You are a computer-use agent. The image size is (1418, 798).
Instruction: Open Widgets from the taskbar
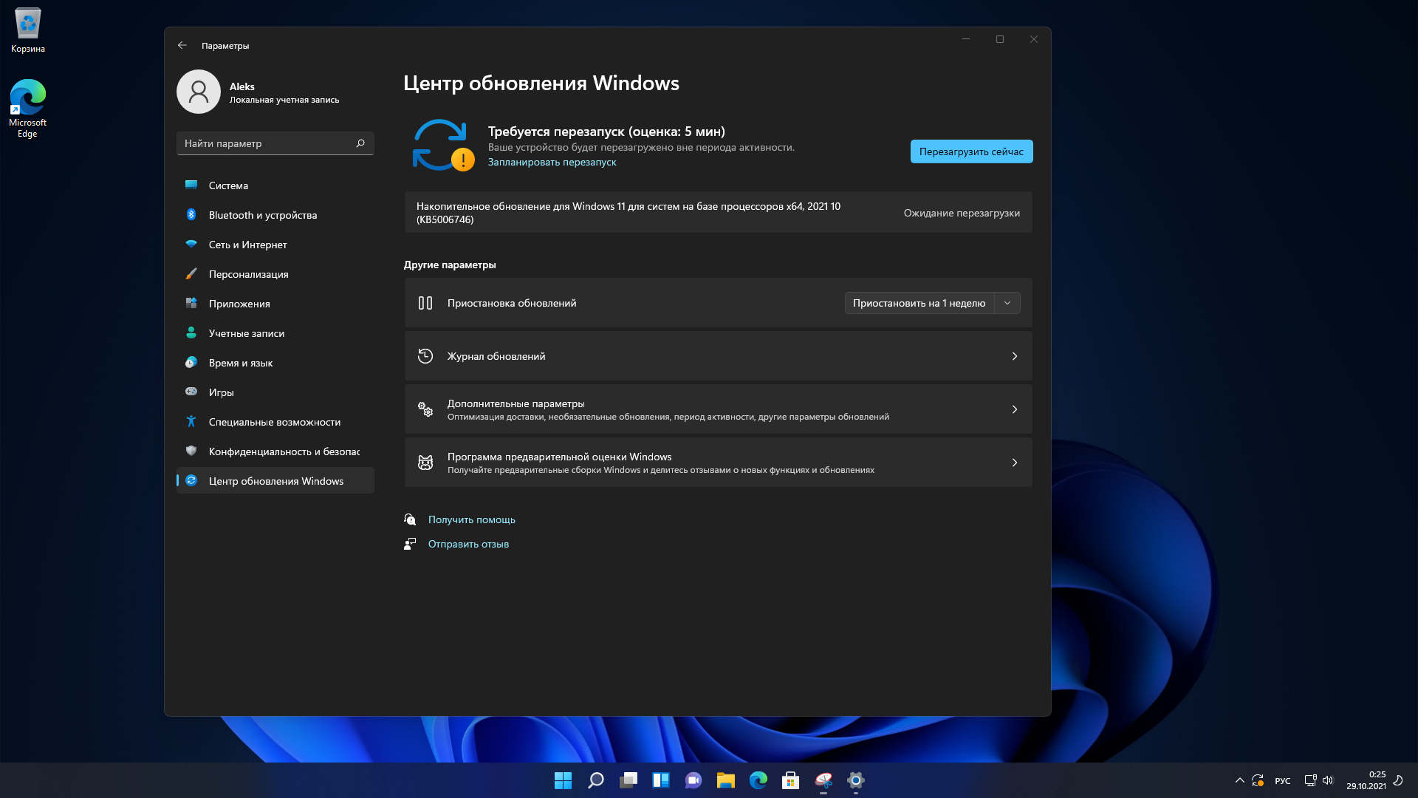[661, 780]
